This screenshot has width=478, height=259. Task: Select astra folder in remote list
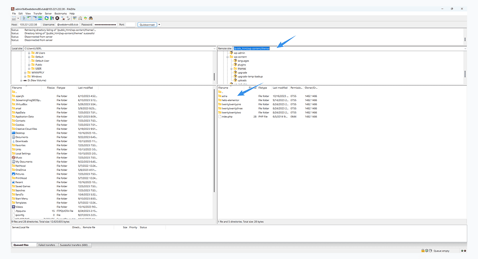225,96
